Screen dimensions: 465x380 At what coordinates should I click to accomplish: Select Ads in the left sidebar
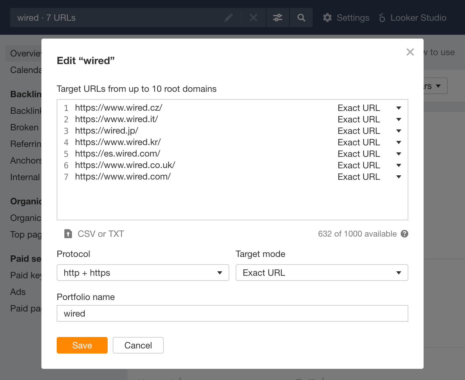click(18, 292)
